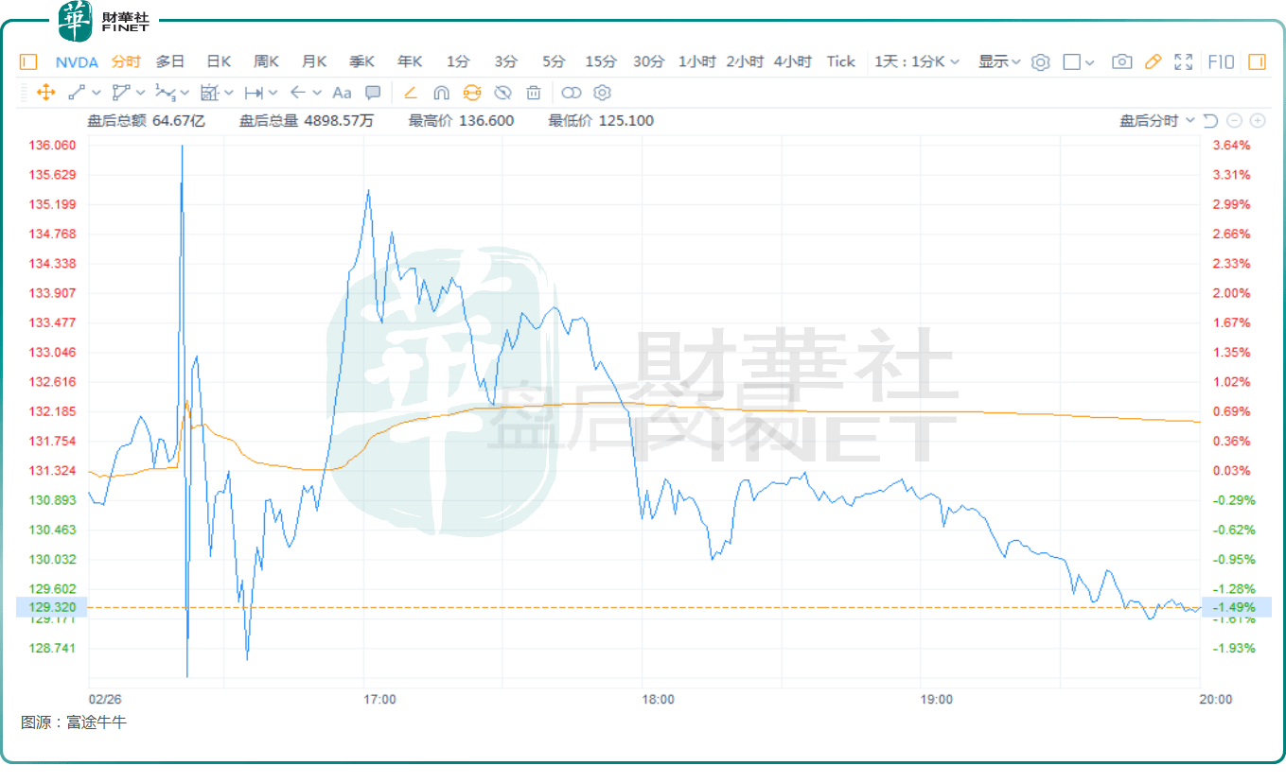
Task: Select the chart measurement ruler tool
Action: (x=209, y=93)
